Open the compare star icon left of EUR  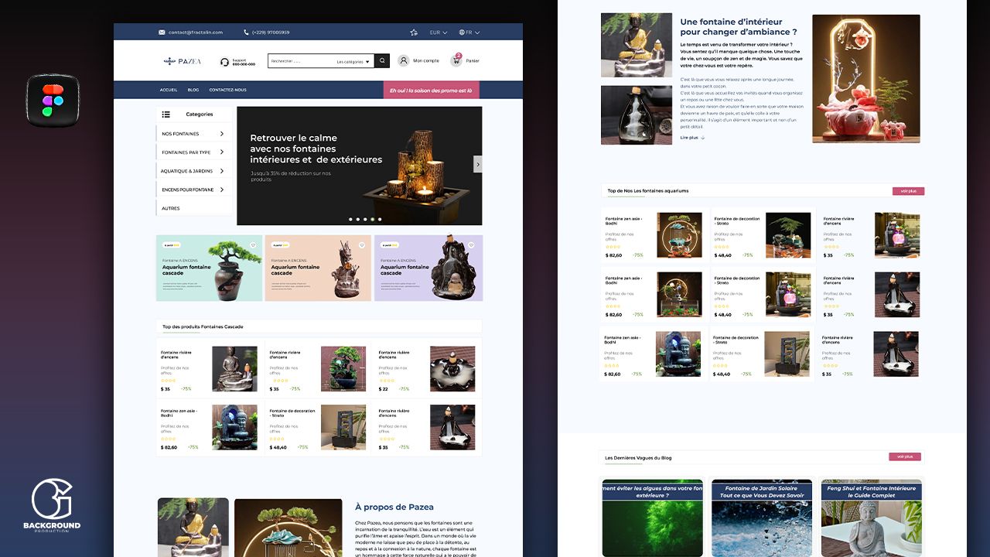click(x=414, y=32)
